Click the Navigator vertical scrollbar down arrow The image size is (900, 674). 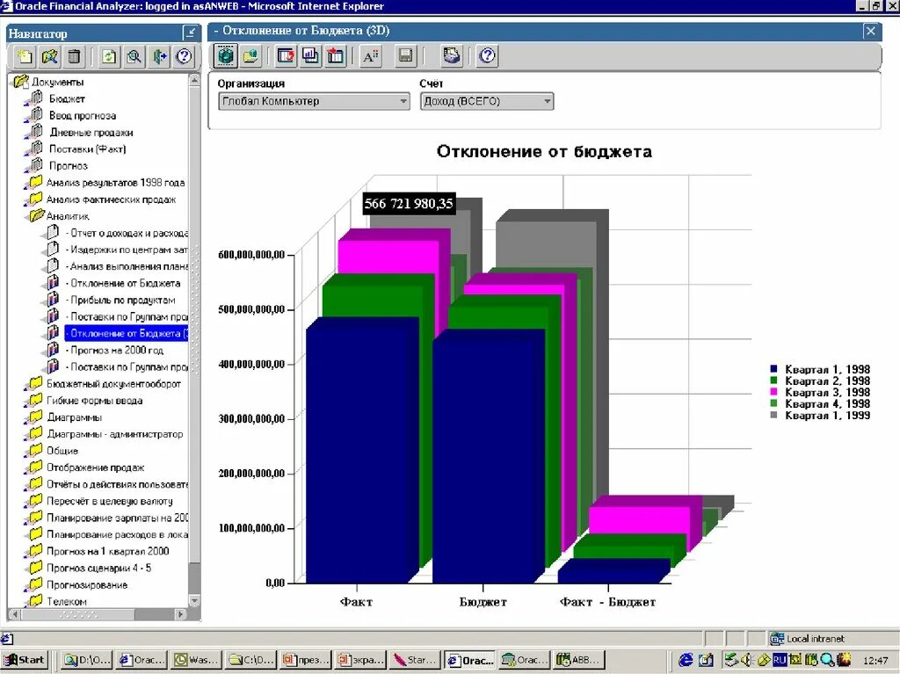194,601
